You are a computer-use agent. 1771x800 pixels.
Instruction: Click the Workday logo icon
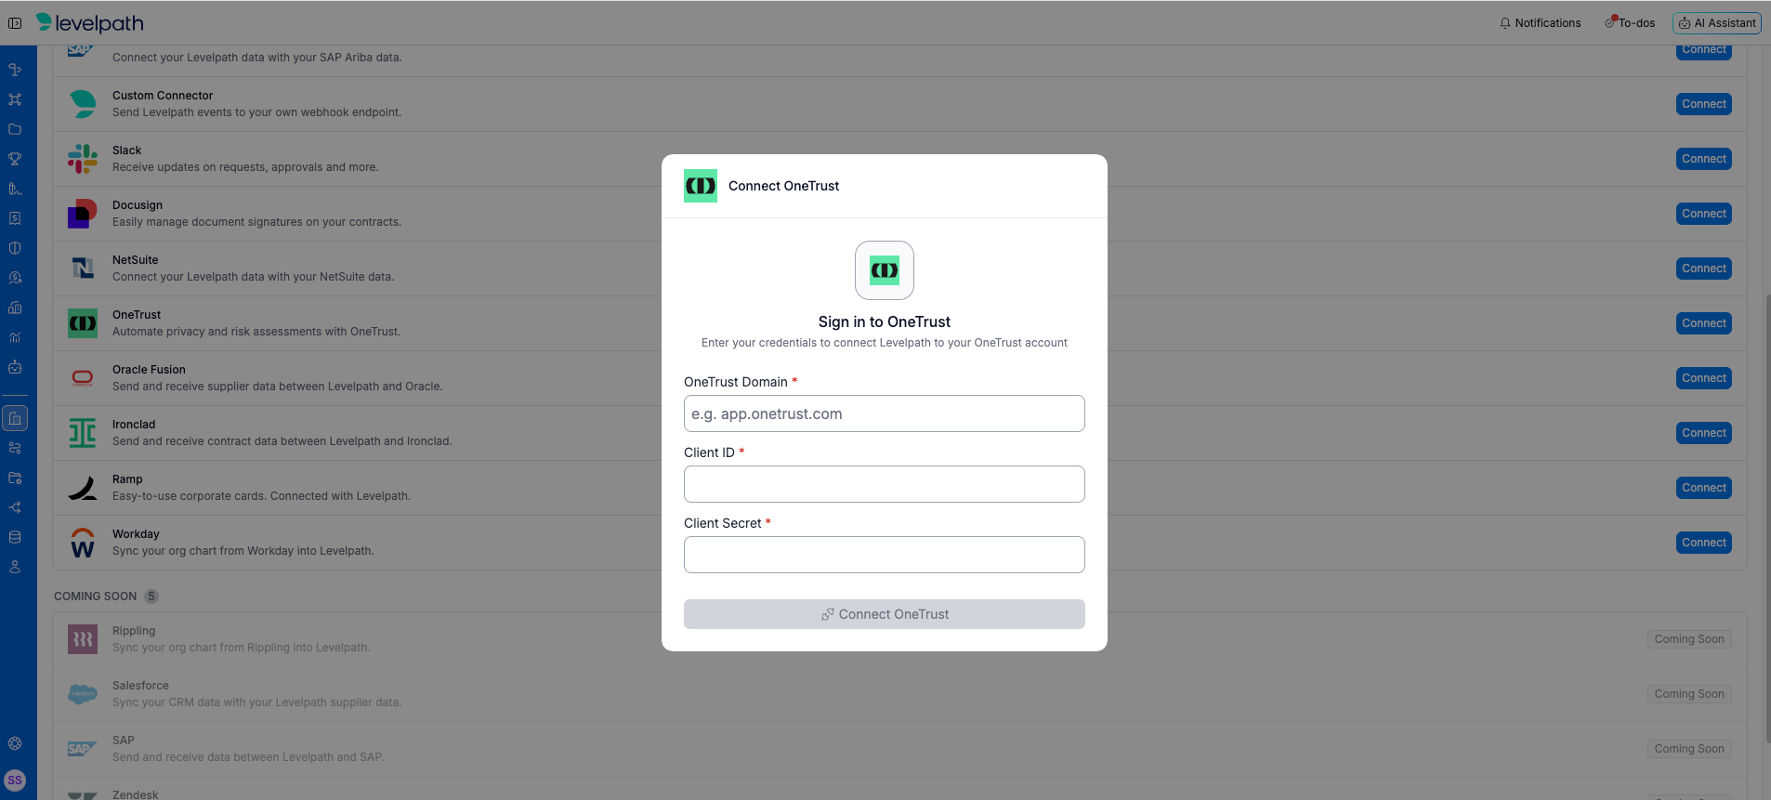tap(83, 543)
